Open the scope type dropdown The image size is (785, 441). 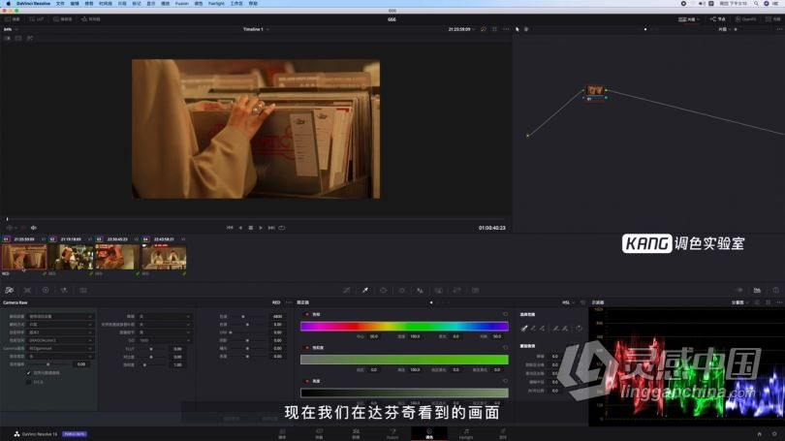pyautogui.click(x=738, y=302)
